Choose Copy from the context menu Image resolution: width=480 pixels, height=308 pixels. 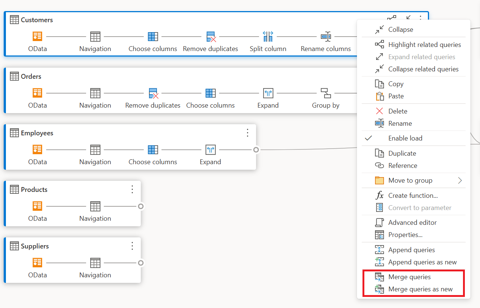pyautogui.click(x=413, y=84)
